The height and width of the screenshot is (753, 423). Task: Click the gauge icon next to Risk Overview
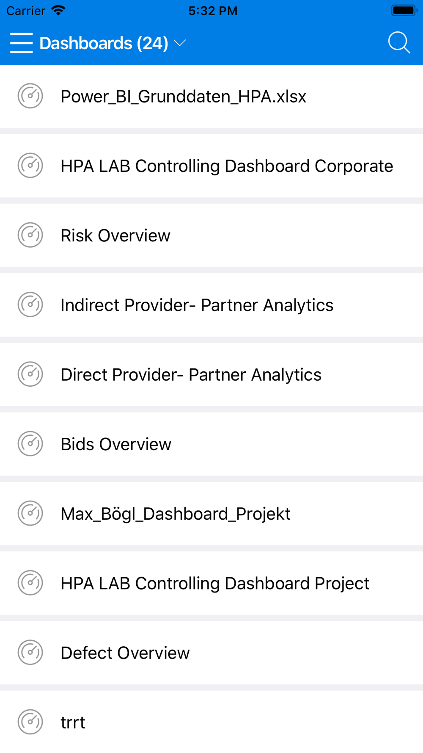click(30, 235)
